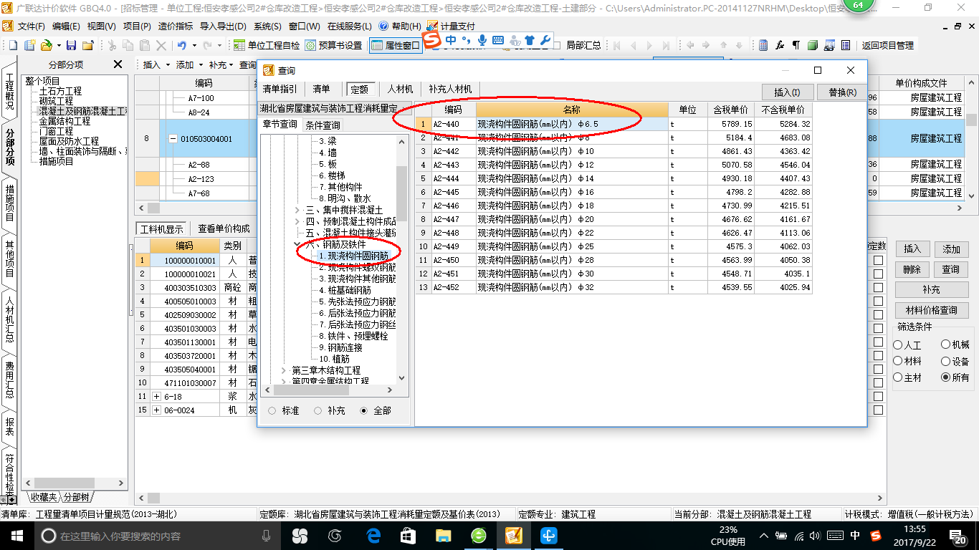
Task: Close the 分部分项 side panel
Action: tap(118, 64)
